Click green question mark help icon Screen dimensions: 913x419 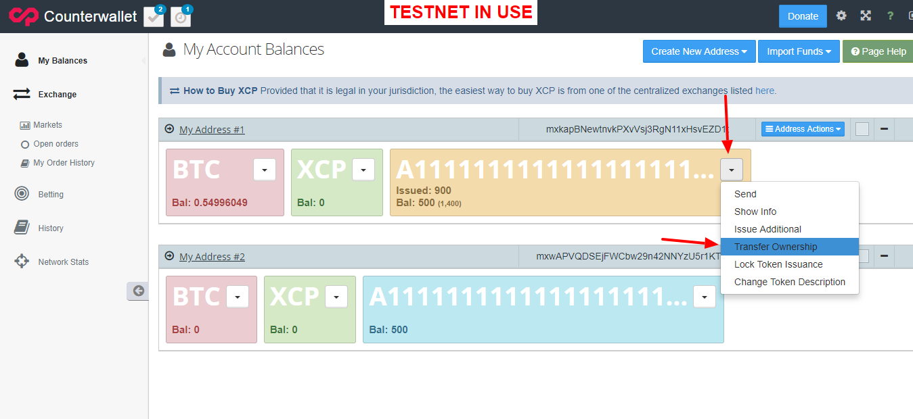point(890,16)
